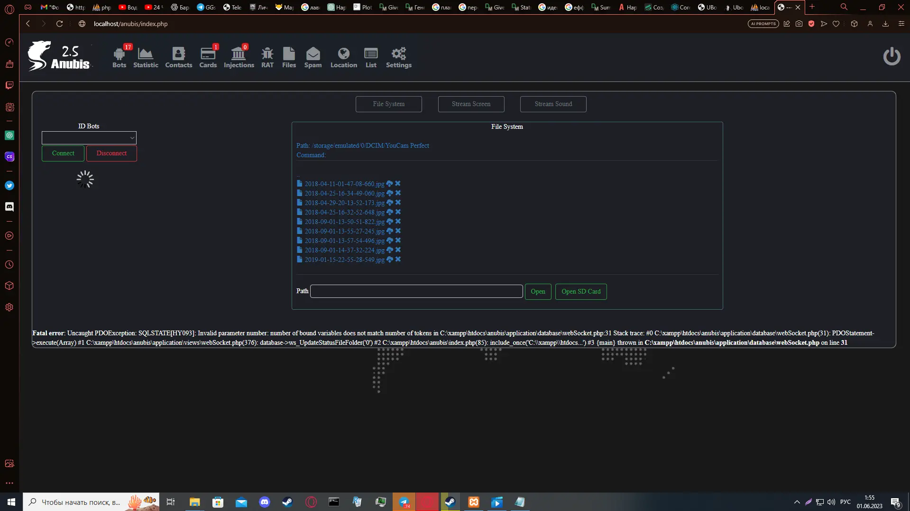Open XAMPP from taskbar

[474, 502]
